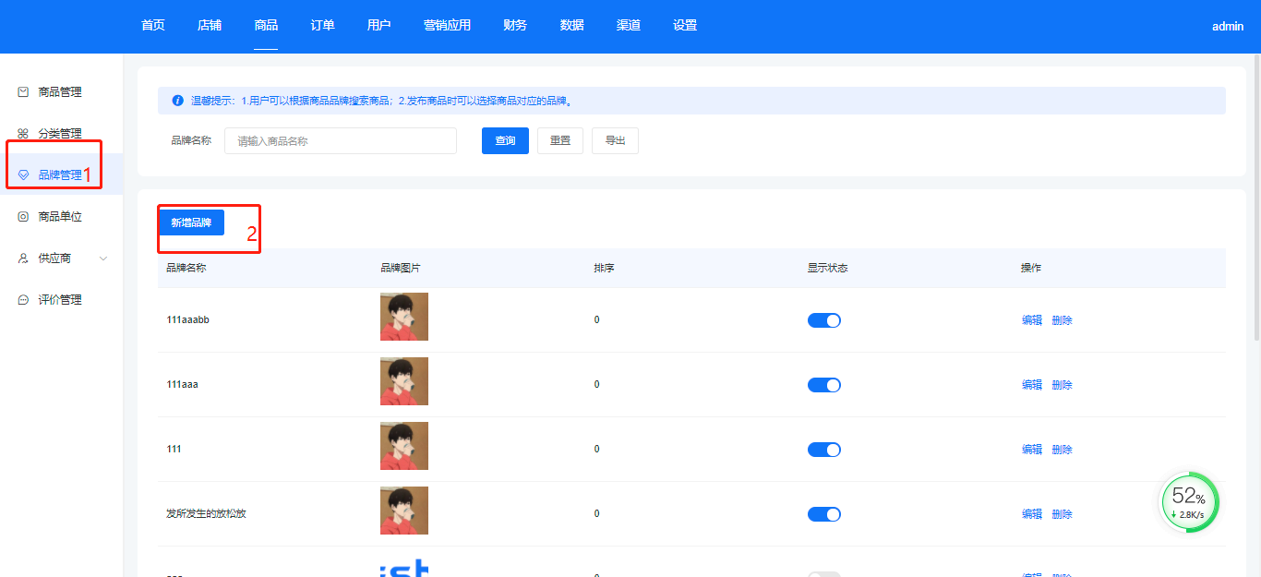Go to the 财务 top navigation tab
This screenshot has width=1261, height=577.
click(x=515, y=26)
